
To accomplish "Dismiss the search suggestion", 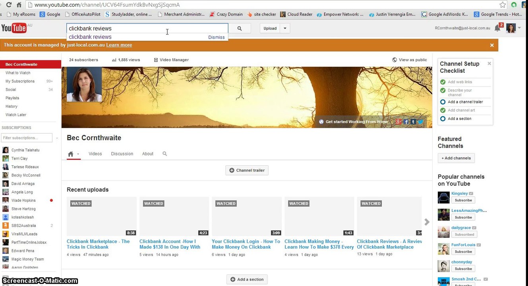I will click(217, 37).
